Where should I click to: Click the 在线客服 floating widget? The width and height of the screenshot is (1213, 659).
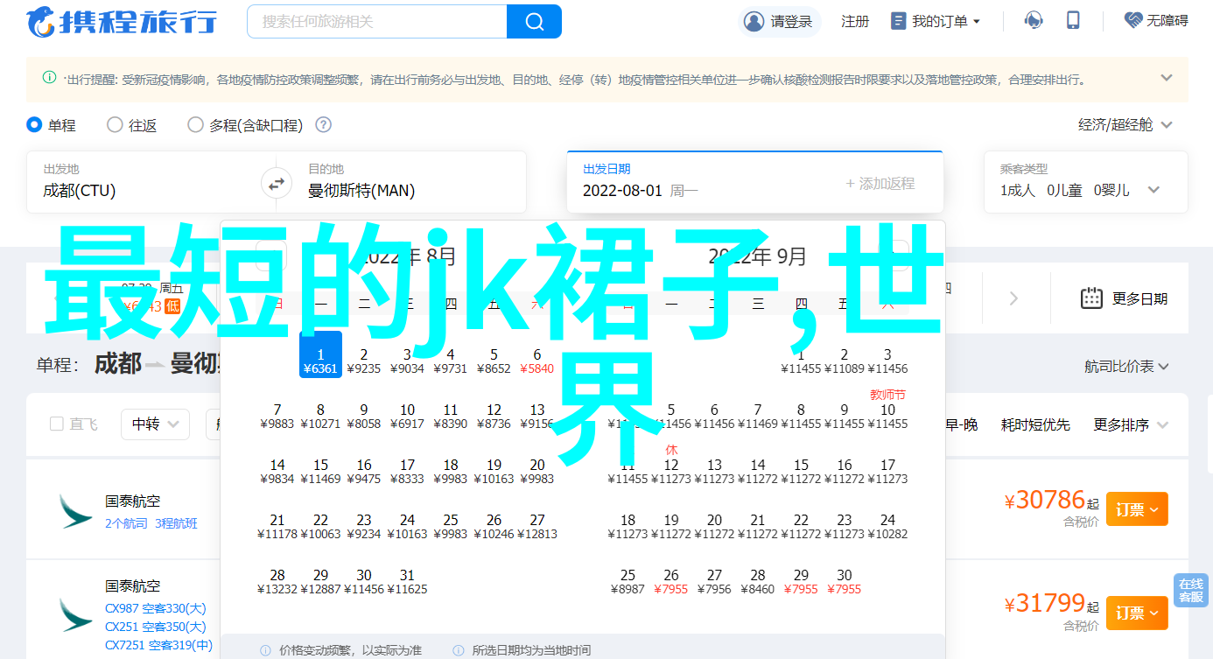pyautogui.click(x=1190, y=590)
